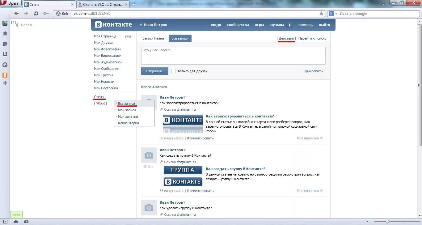Switch to the Записи Ивана tab
The height and width of the screenshot is (225, 422).
point(153,38)
